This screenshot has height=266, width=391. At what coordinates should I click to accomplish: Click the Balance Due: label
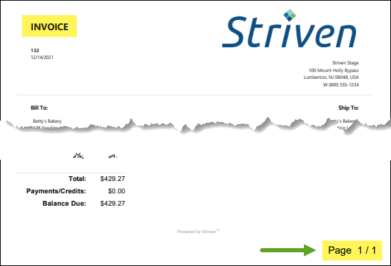64,204
